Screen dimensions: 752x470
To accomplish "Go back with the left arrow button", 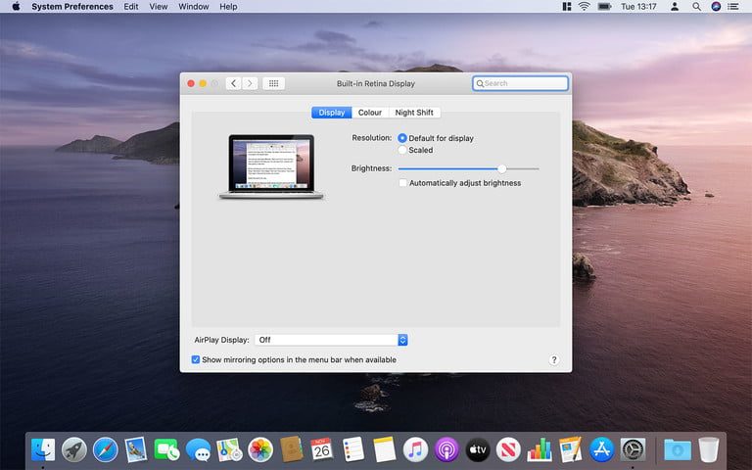I will (234, 83).
